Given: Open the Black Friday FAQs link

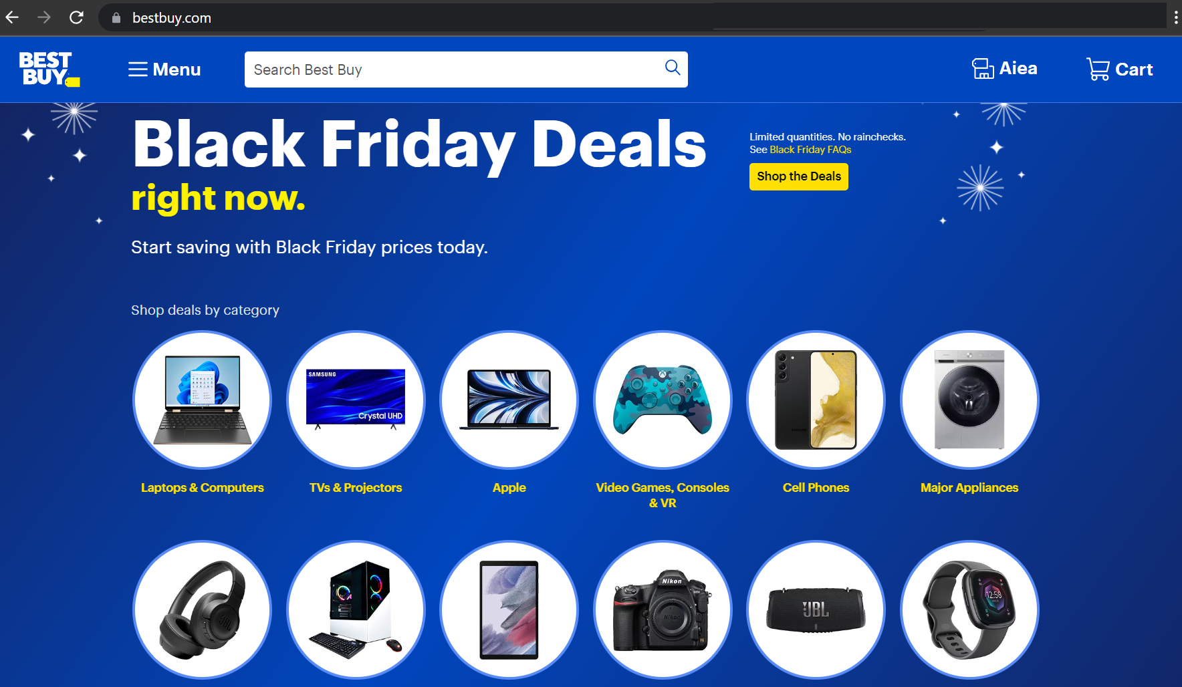Looking at the screenshot, I should pyautogui.click(x=810, y=150).
